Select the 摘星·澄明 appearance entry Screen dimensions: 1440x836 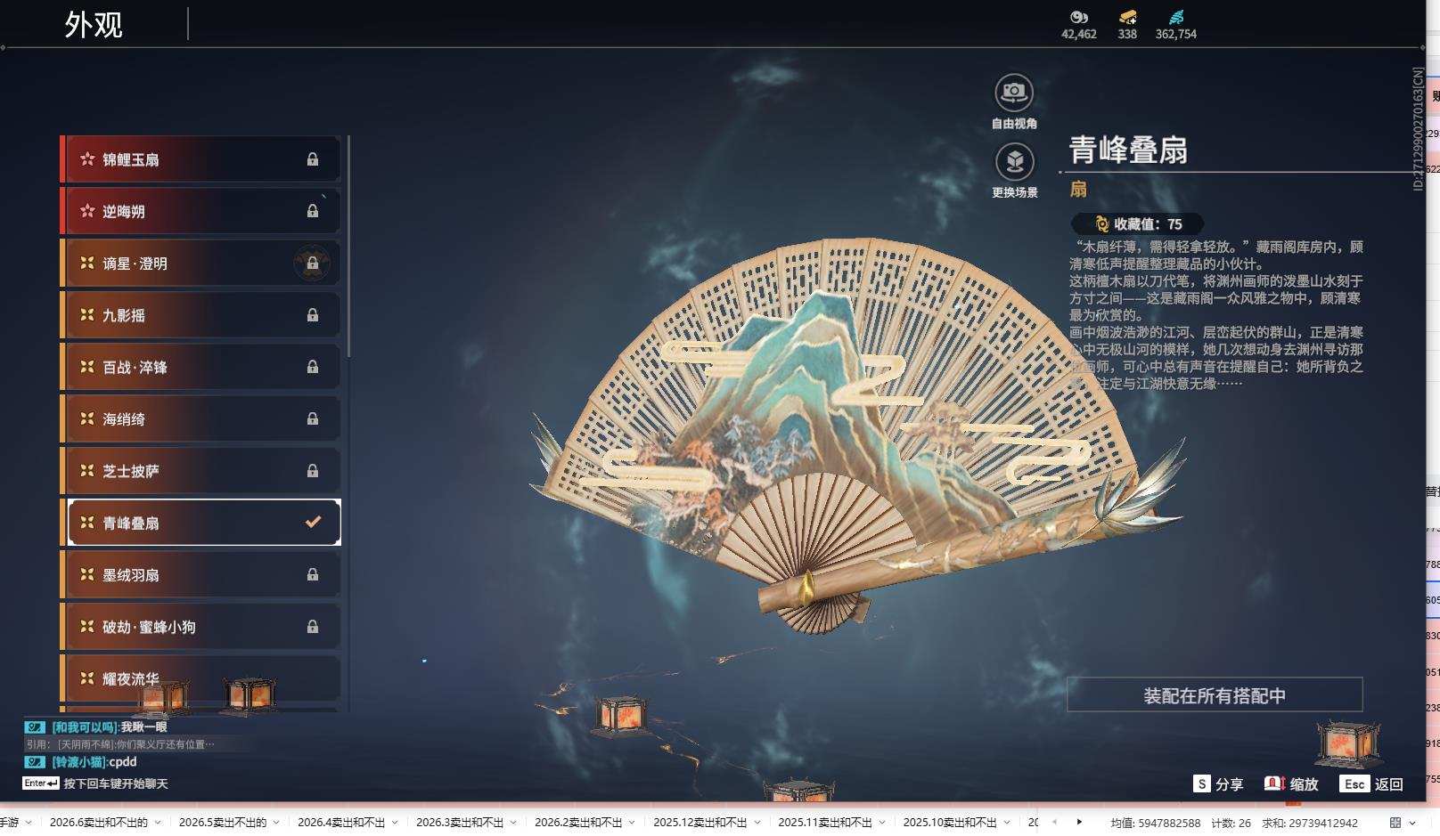coord(200,264)
